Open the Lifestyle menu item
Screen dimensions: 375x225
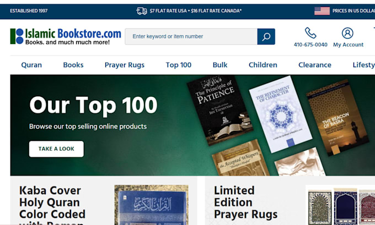[x=364, y=65]
